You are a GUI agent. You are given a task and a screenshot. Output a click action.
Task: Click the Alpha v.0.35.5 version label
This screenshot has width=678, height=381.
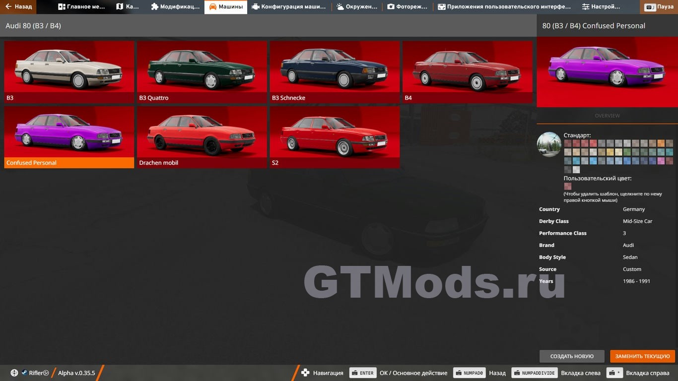[x=76, y=373]
